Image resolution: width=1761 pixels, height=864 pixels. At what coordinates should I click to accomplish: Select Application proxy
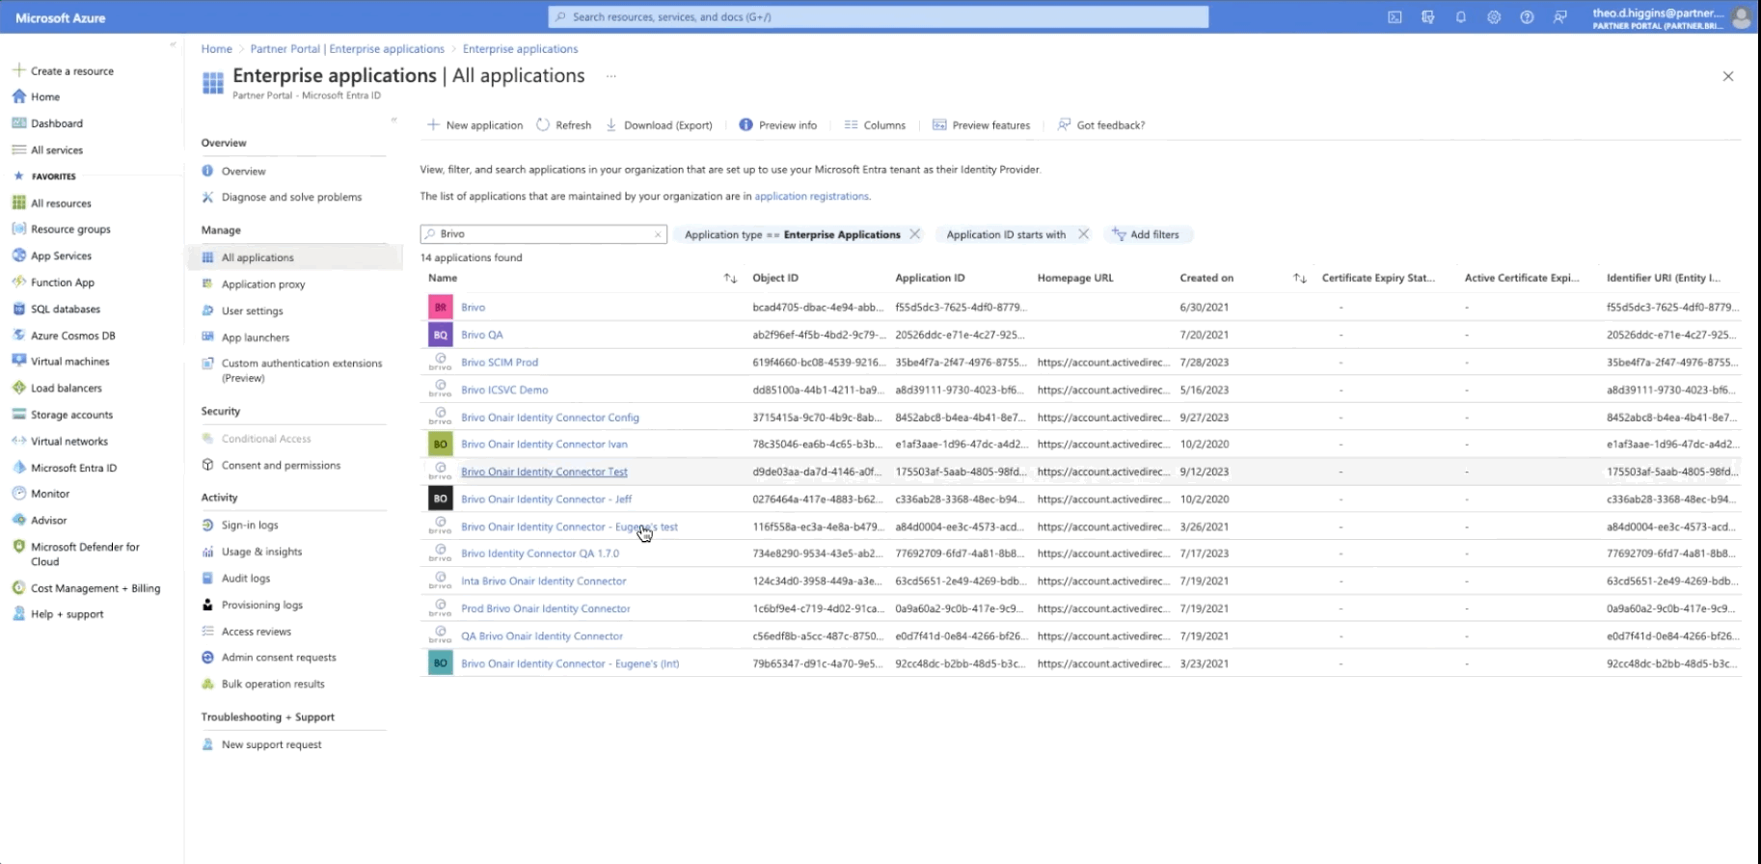point(263,284)
